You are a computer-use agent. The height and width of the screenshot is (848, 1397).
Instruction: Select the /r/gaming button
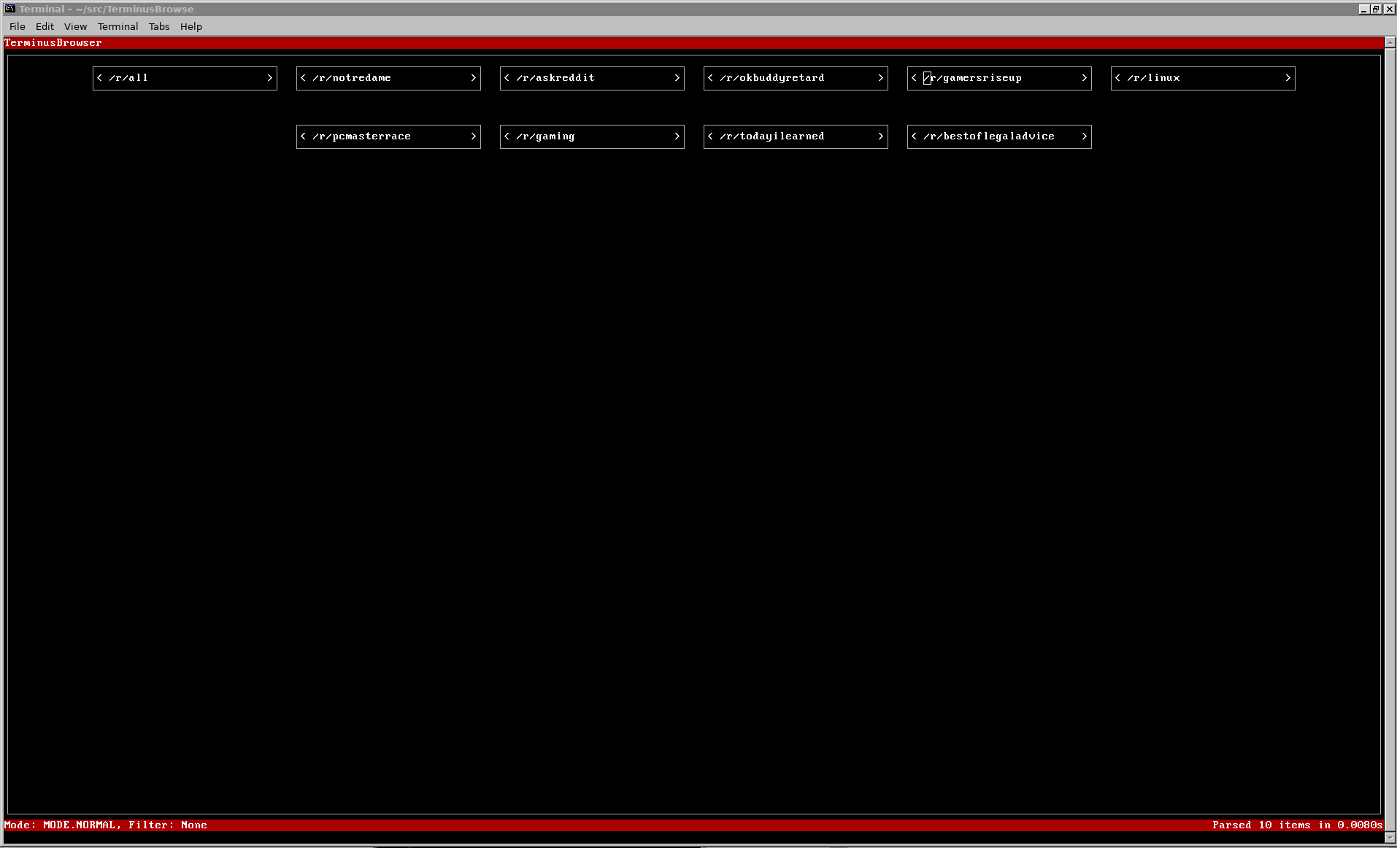click(x=592, y=136)
